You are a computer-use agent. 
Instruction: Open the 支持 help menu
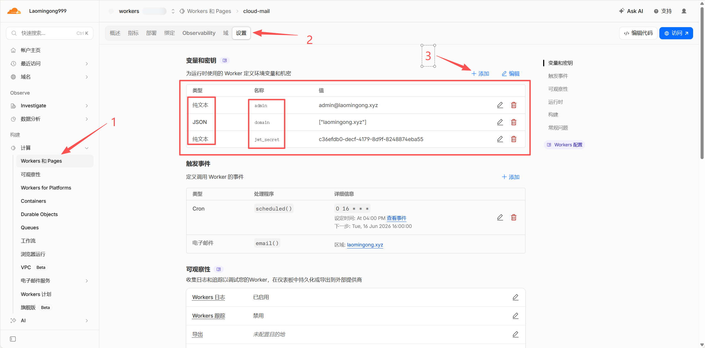(663, 11)
